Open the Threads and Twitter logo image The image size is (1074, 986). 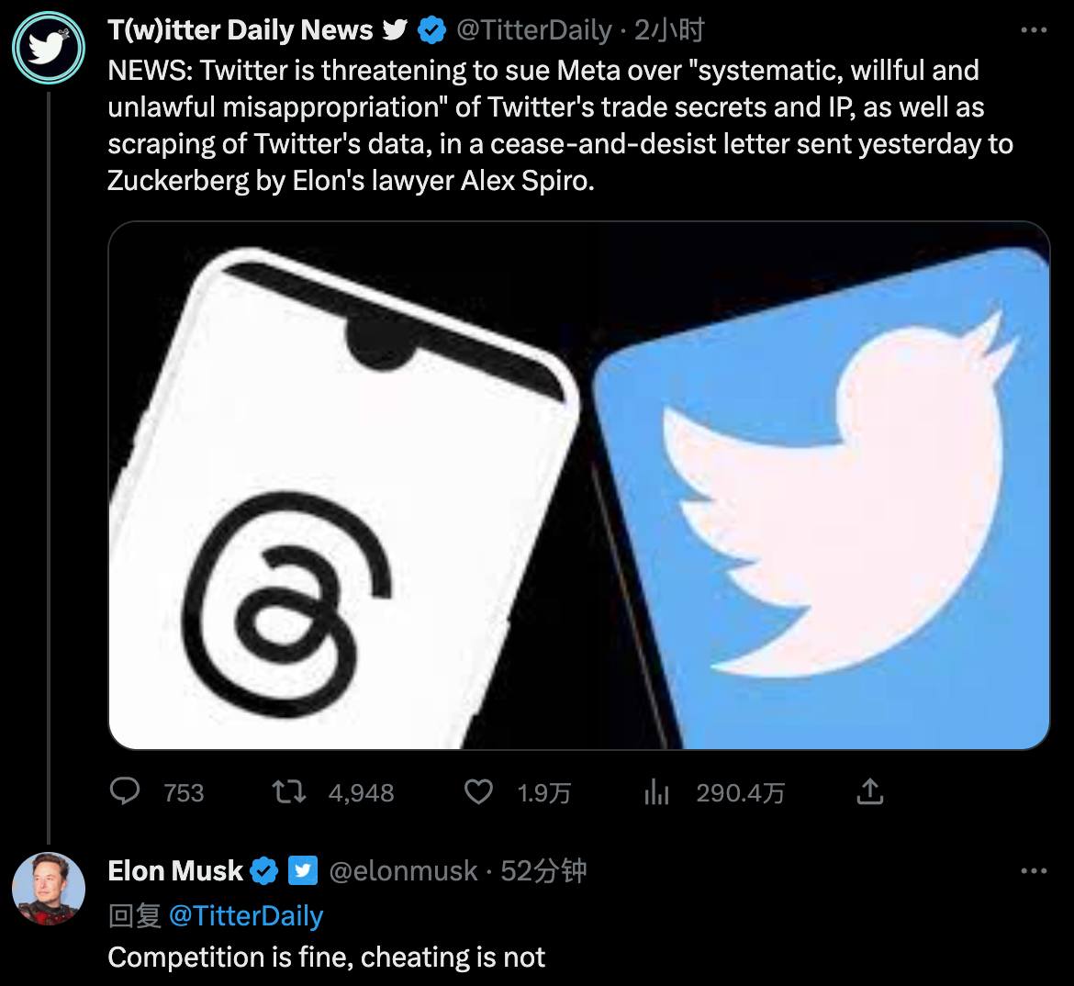(x=578, y=486)
